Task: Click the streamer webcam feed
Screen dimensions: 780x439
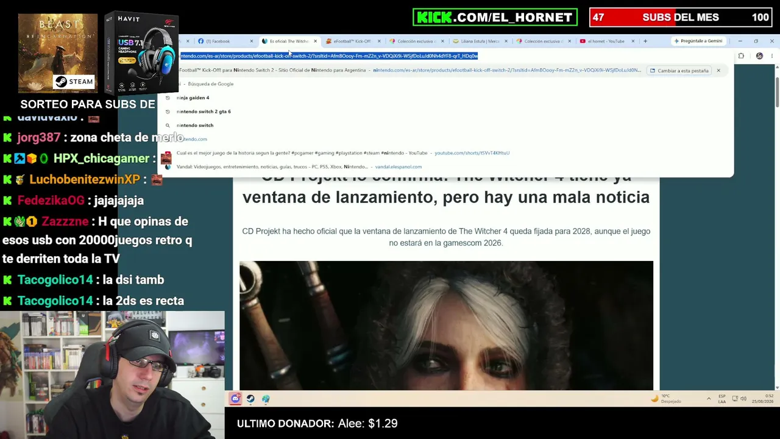Action: 112,375
